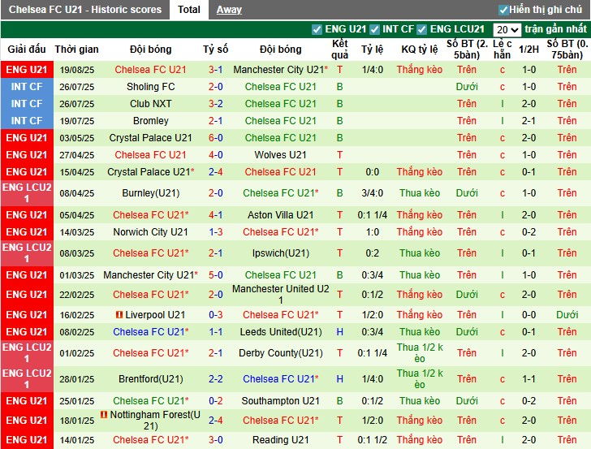Click the red card icon beside Nottingham Forest
Image resolution: width=591 pixels, height=449 pixels.
[104, 414]
